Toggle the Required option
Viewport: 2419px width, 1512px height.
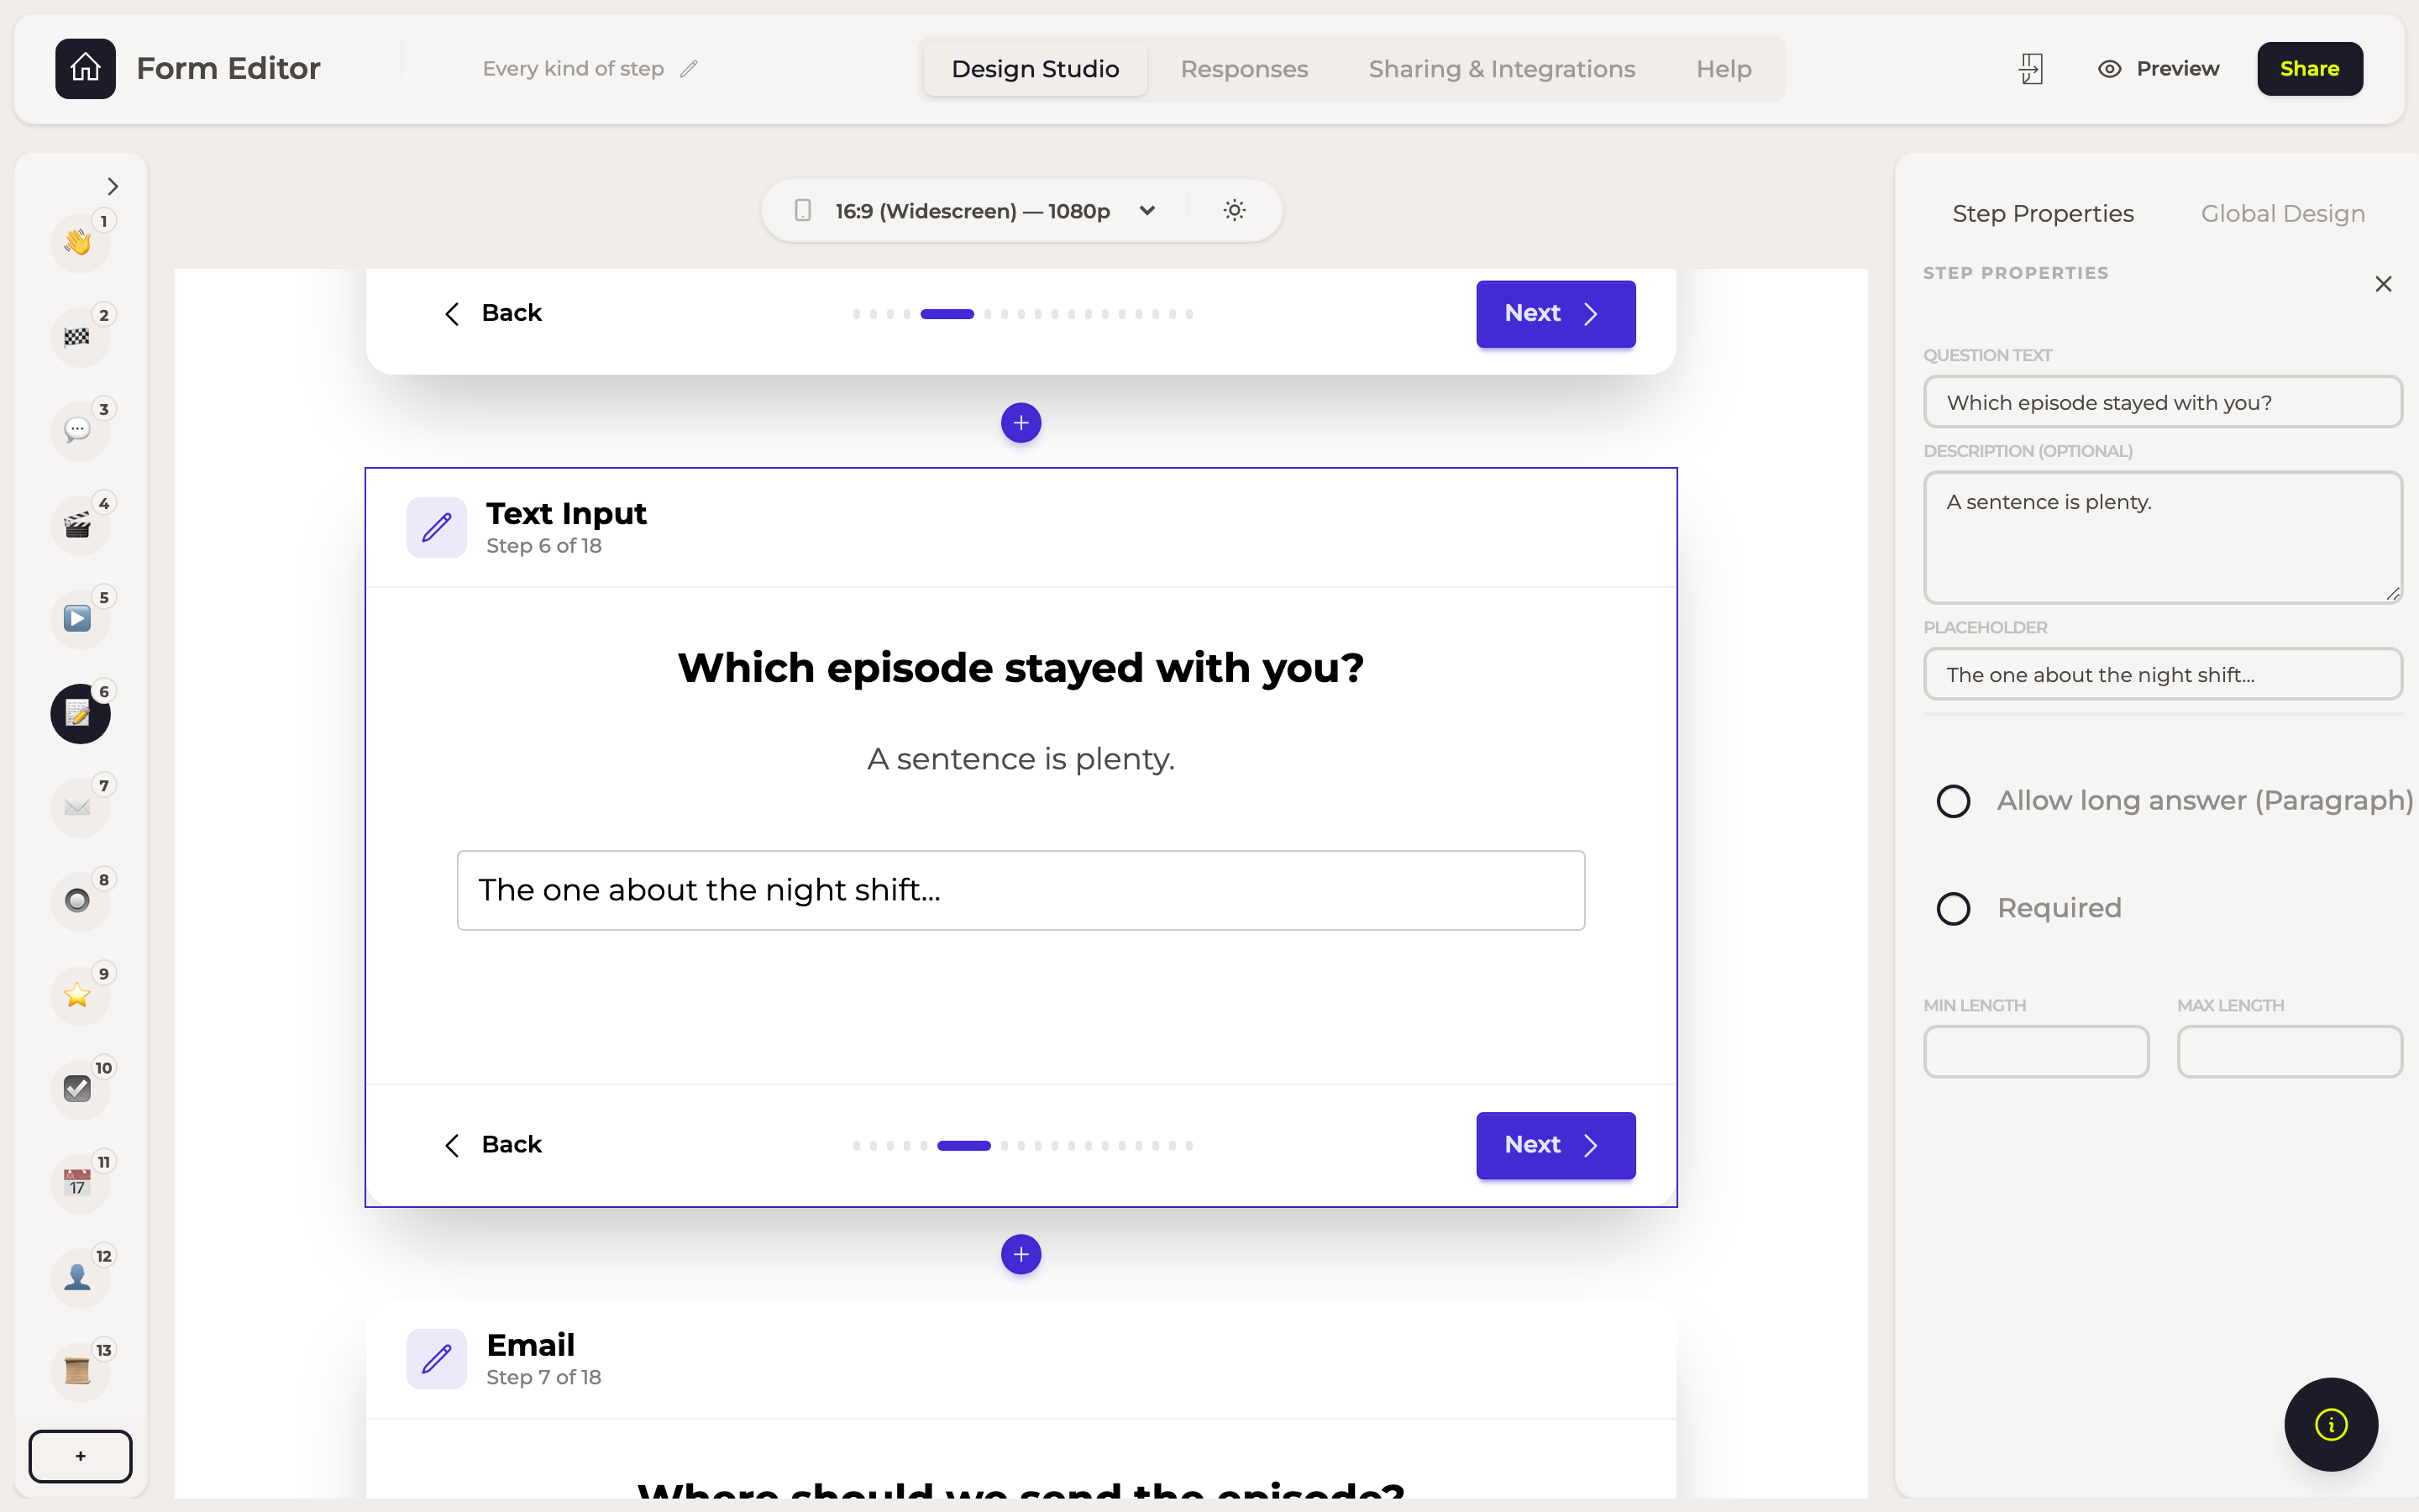1953,908
